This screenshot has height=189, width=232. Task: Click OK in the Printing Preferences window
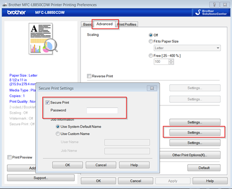98,181
